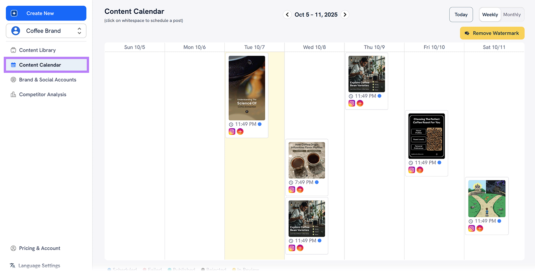Click the Competitor Analysis chart icon
Screen dimensions: 535x272
[x=13, y=94]
